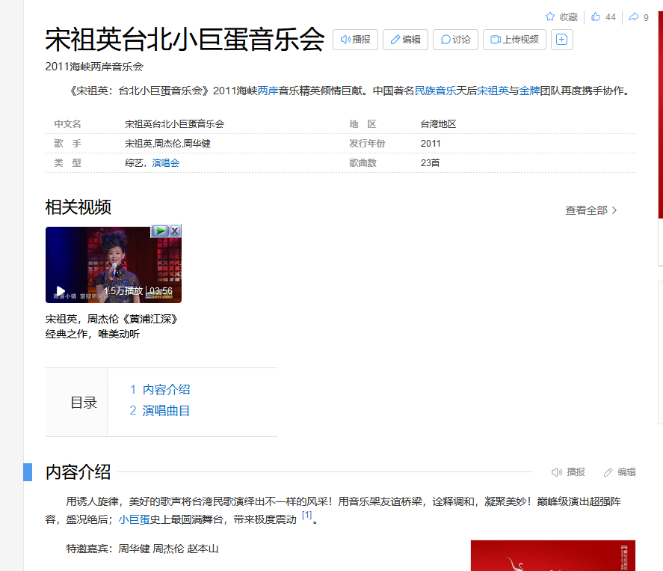Click the 演唱会 type link
Image resolution: width=663 pixels, height=571 pixels.
point(166,162)
